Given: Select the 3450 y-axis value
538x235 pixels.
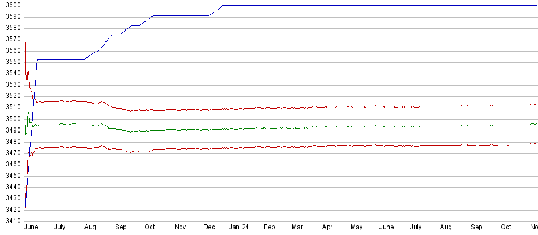Looking at the screenshot, I should pos(11,176).
